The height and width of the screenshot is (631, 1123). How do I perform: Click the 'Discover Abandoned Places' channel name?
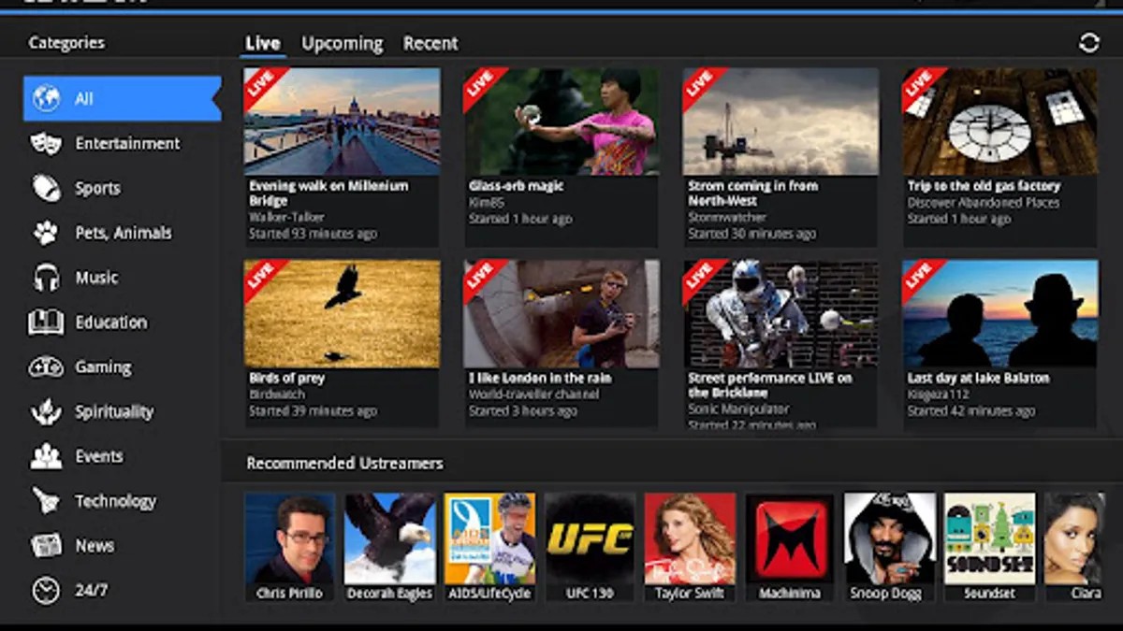pos(984,203)
